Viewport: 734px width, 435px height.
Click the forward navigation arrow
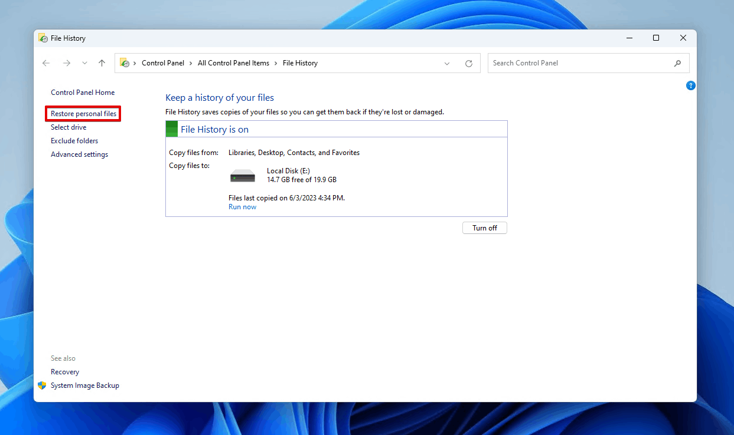pyautogui.click(x=66, y=63)
